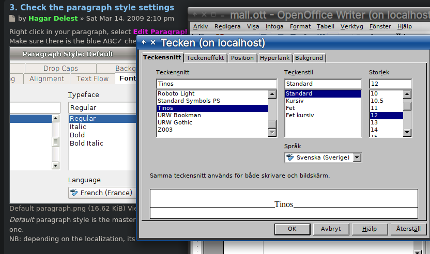Select Standard Symbols PS font
The height and width of the screenshot is (254, 430).
coord(212,101)
